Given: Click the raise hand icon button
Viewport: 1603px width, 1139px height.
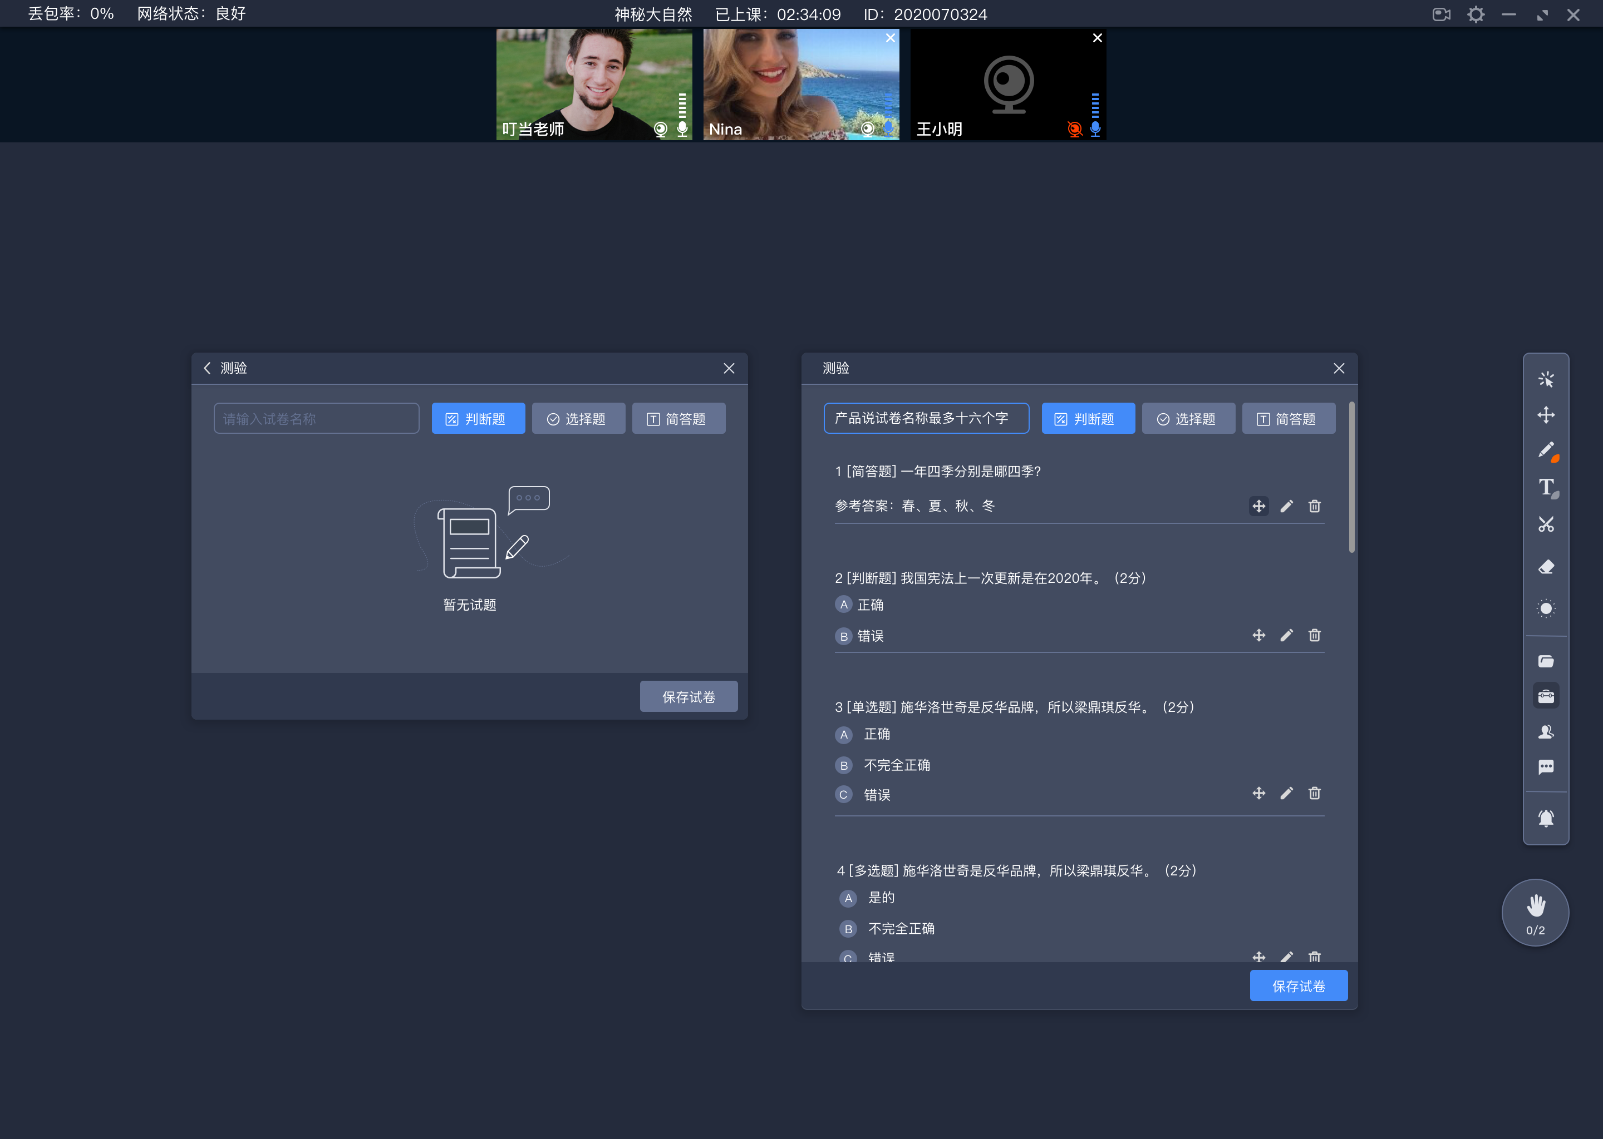Looking at the screenshot, I should (x=1534, y=912).
